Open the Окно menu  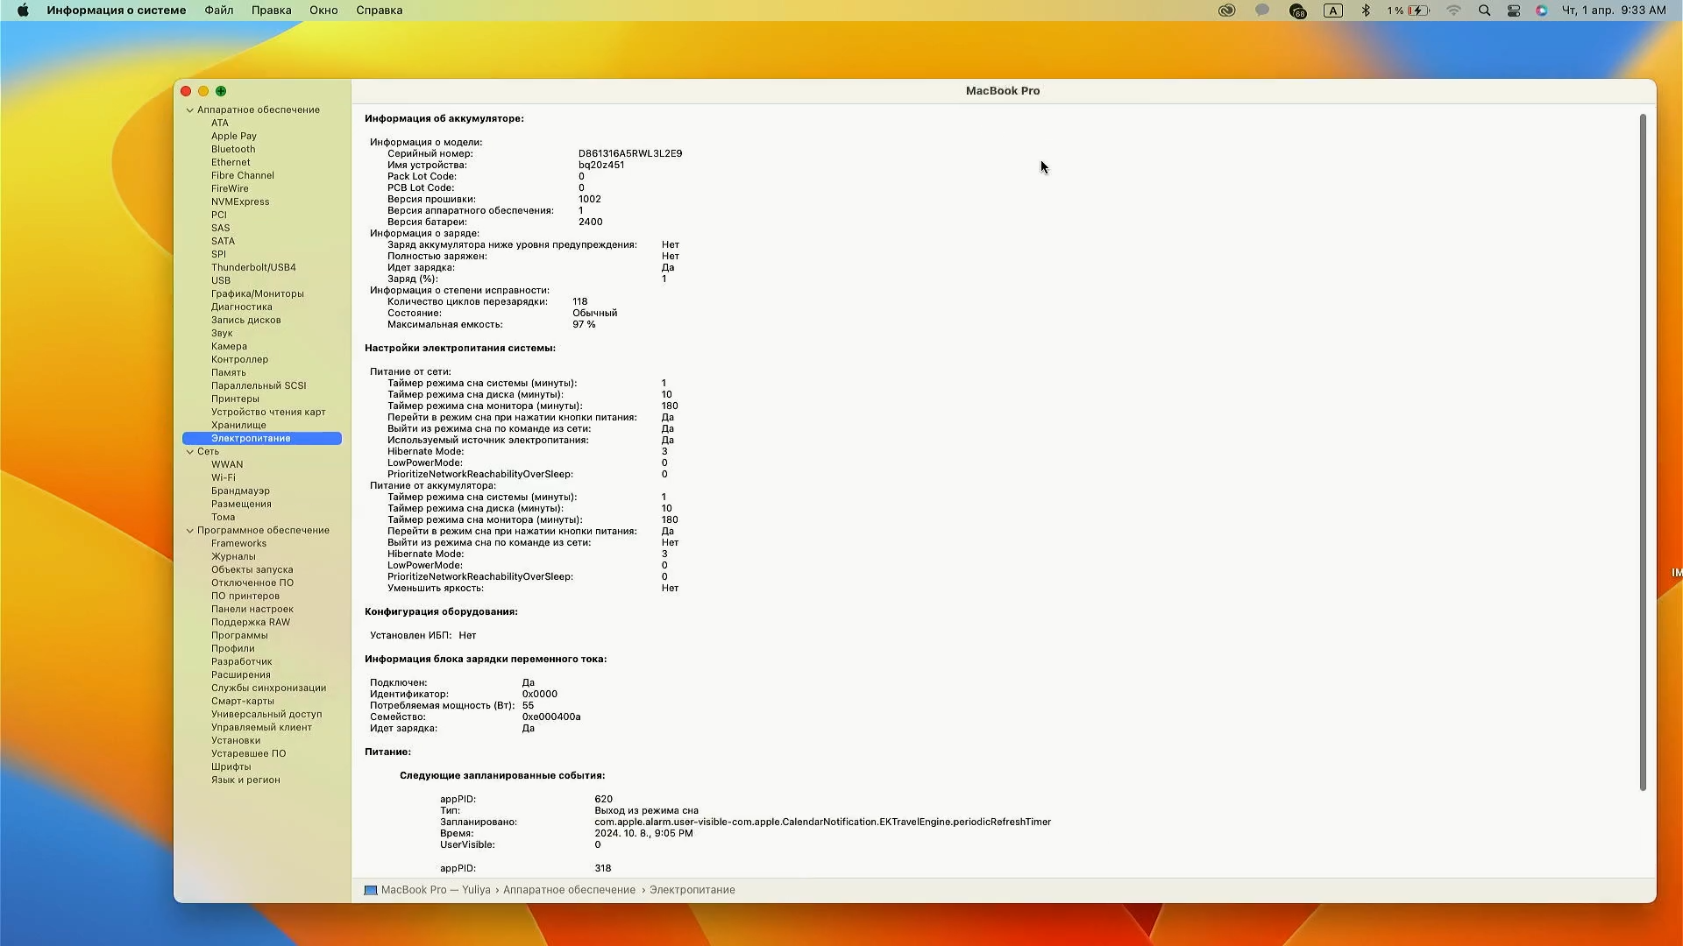pos(323,11)
